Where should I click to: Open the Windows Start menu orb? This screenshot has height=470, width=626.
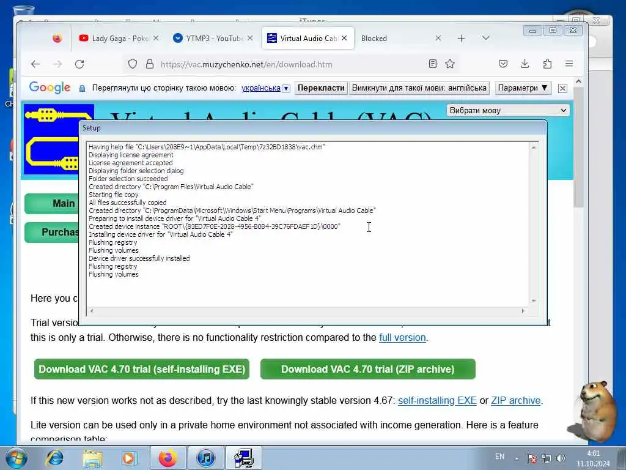17,458
